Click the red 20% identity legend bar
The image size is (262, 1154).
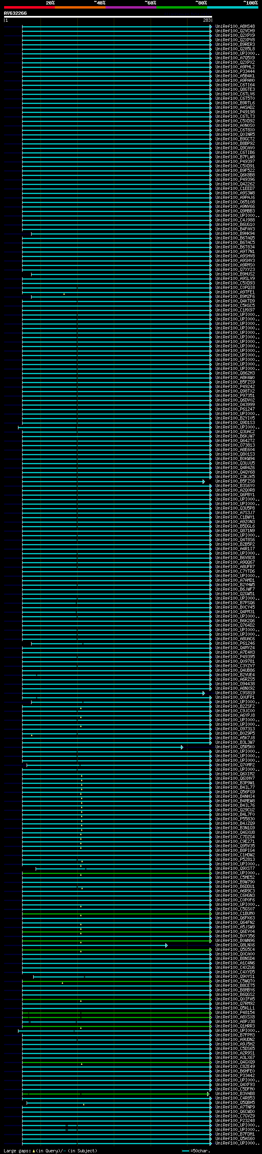pos(29,7)
